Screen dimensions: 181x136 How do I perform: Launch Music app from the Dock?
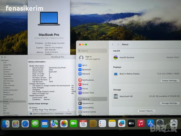pyautogui.click(x=141, y=123)
